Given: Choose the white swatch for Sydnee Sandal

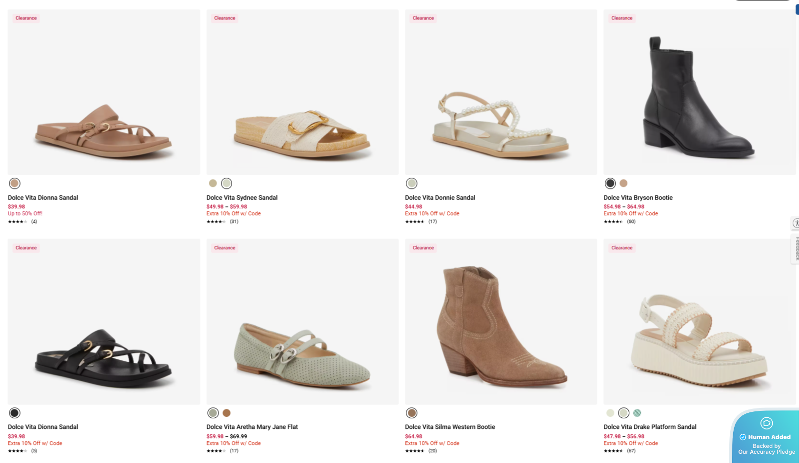Looking at the screenshot, I should click(226, 183).
